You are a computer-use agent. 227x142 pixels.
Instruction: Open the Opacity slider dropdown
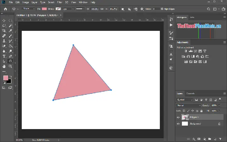219,105
